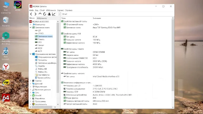The image size is (203, 114).
Task: Switch to the Меню tab in sidebar
Action: pyautogui.click(x=32, y=18)
